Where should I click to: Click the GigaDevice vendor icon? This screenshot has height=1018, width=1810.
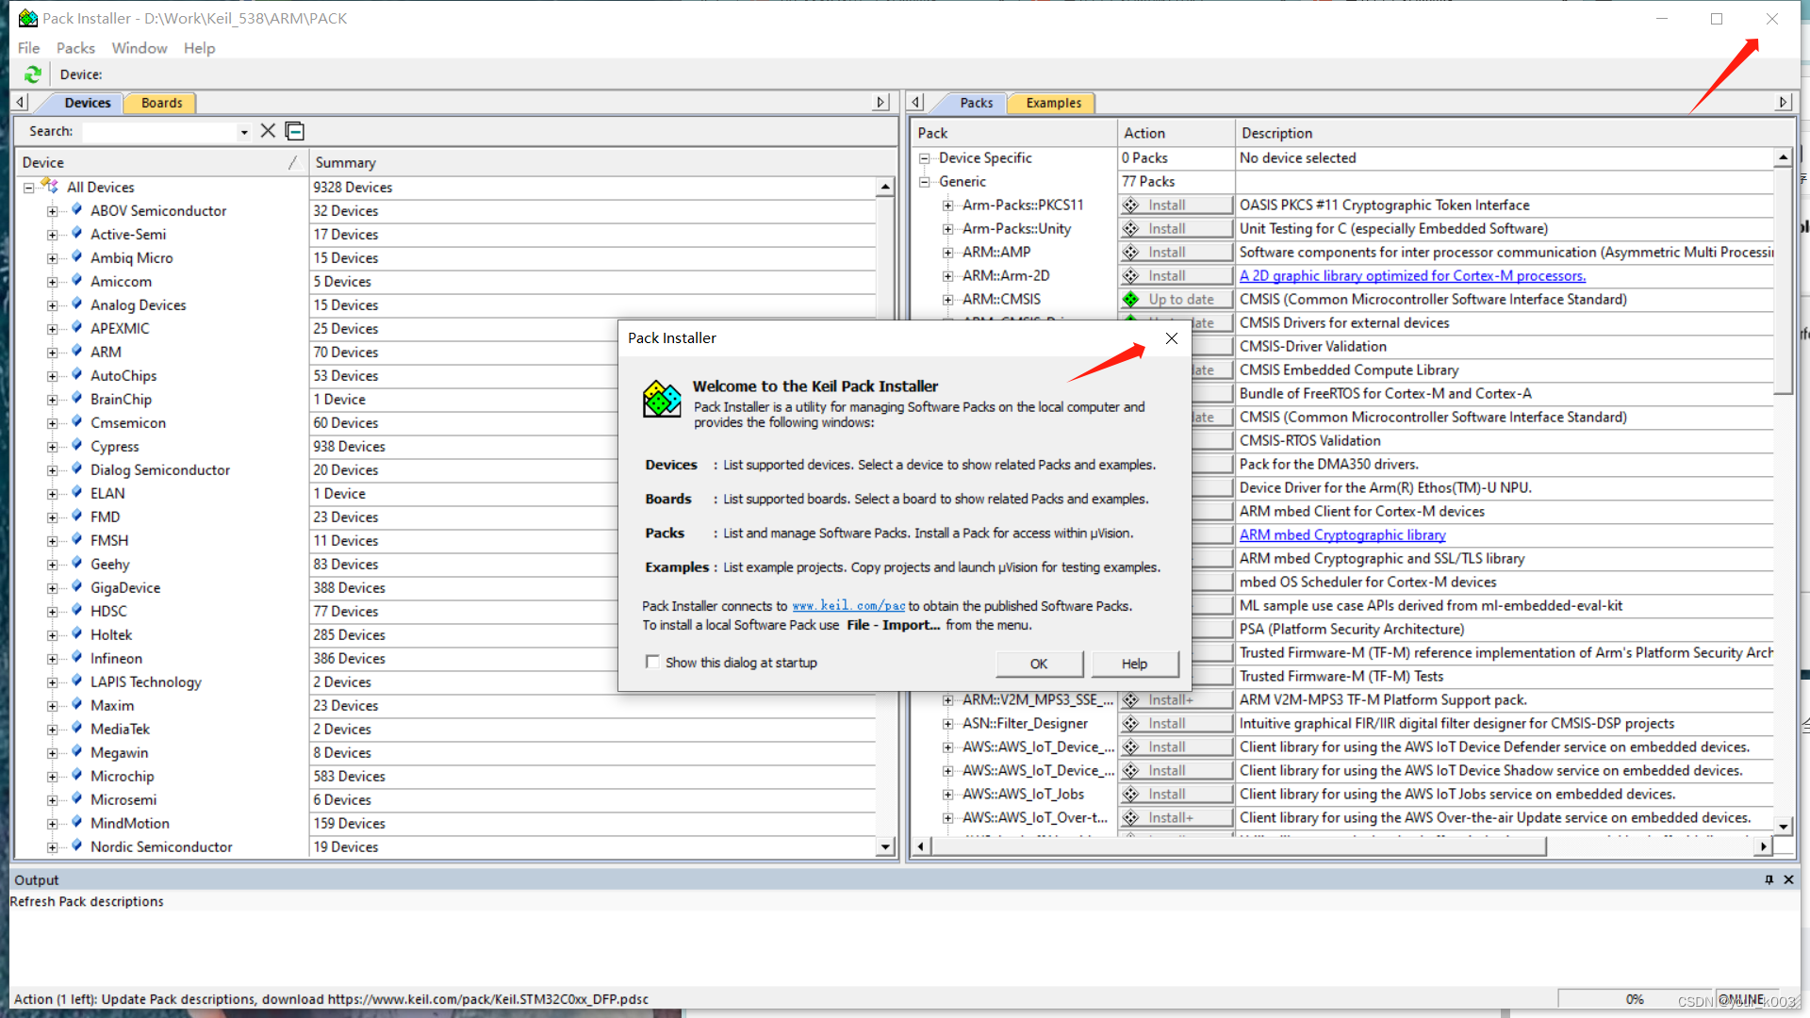point(76,587)
